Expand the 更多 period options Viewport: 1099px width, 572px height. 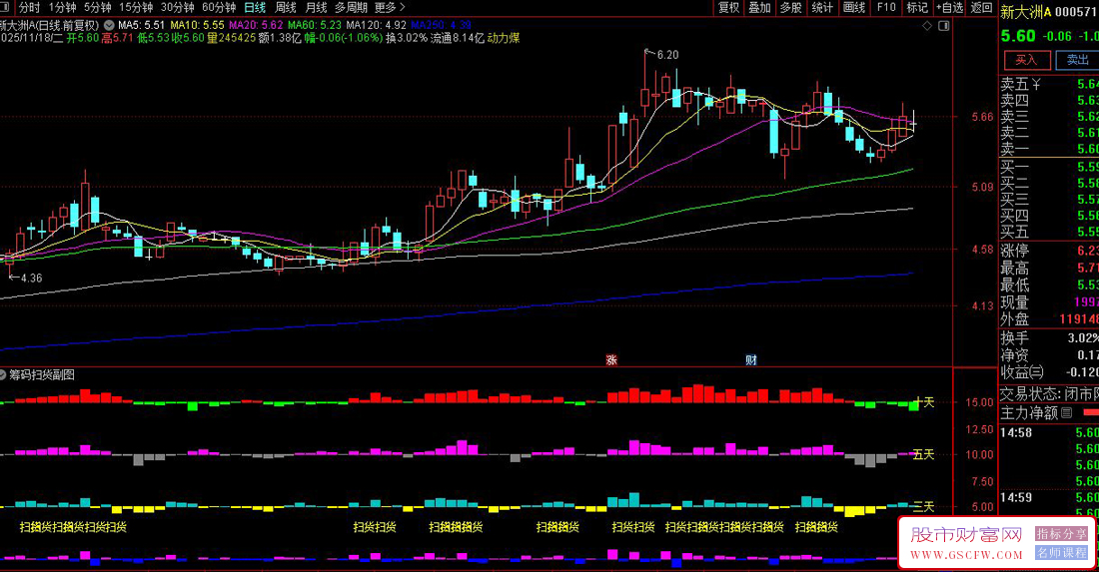pos(385,7)
